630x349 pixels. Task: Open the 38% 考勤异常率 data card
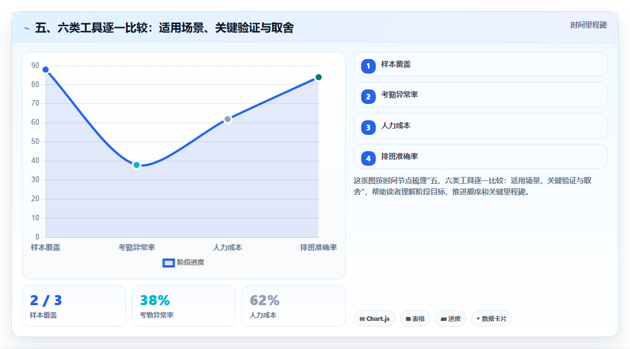coord(183,306)
